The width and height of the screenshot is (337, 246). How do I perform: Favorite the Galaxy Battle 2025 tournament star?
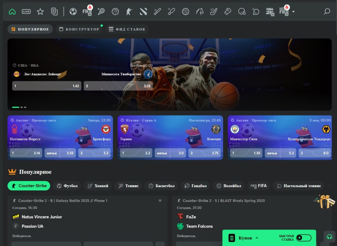click(160, 200)
